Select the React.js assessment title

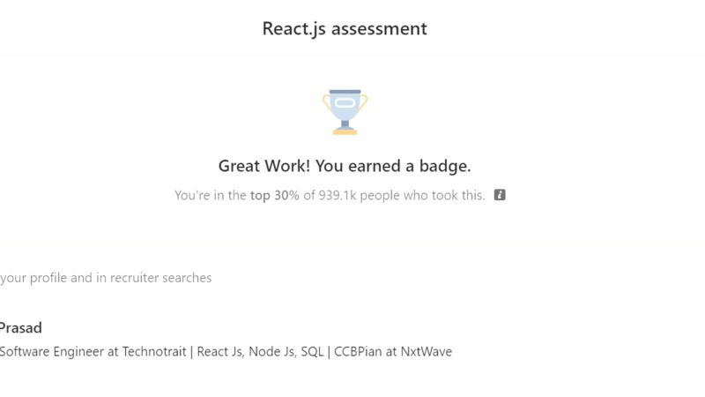(x=345, y=29)
